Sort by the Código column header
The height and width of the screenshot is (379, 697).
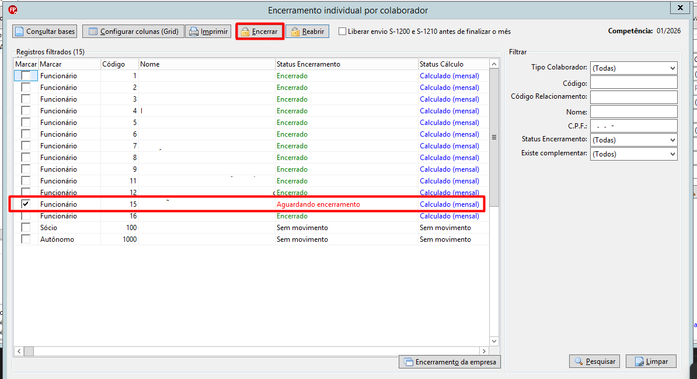(x=120, y=64)
